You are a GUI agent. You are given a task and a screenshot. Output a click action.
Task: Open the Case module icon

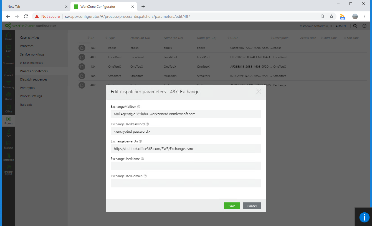point(9,48)
